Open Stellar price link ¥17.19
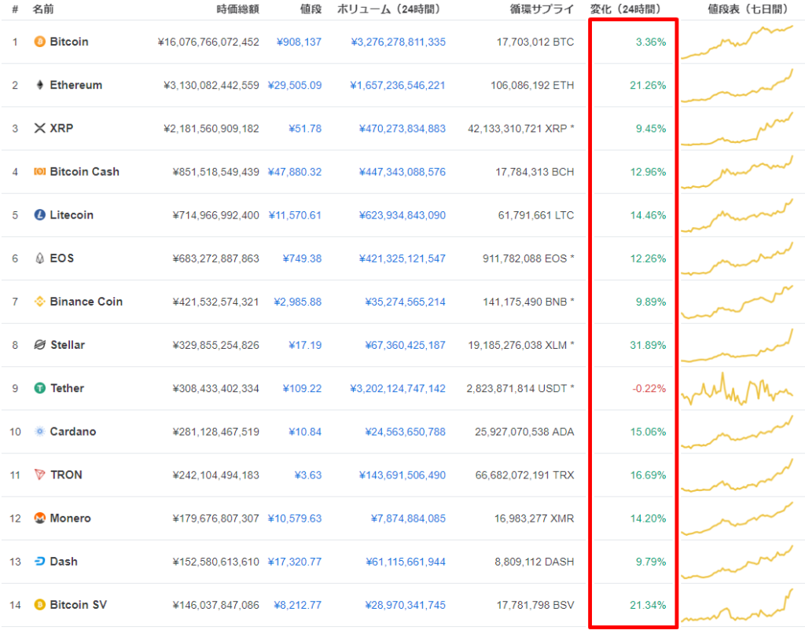This screenshot has height=630, width=805. (305, 346)
